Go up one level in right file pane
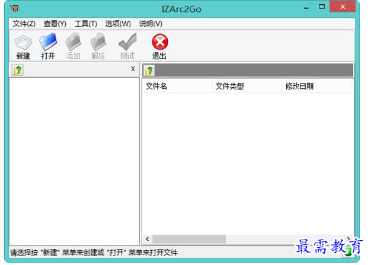Screen dimensions: 368x265 point(149,70)
